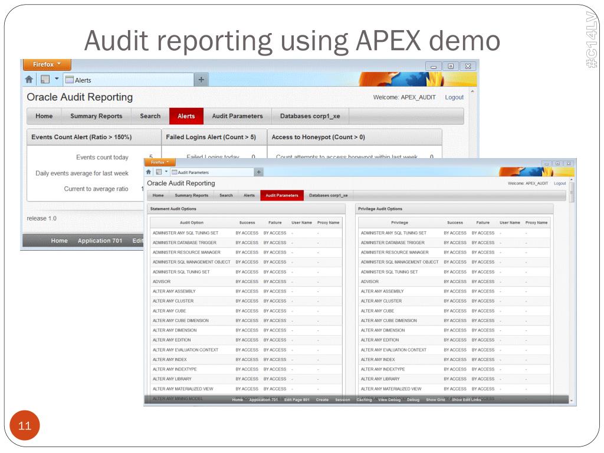
Task: Click Logout in the Audit Parameters window
Action: tap(560, 183)
